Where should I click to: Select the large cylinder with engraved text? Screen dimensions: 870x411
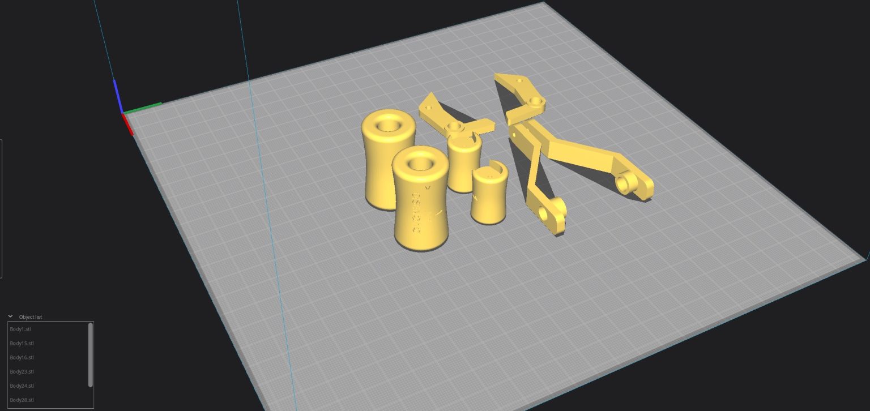421,215
